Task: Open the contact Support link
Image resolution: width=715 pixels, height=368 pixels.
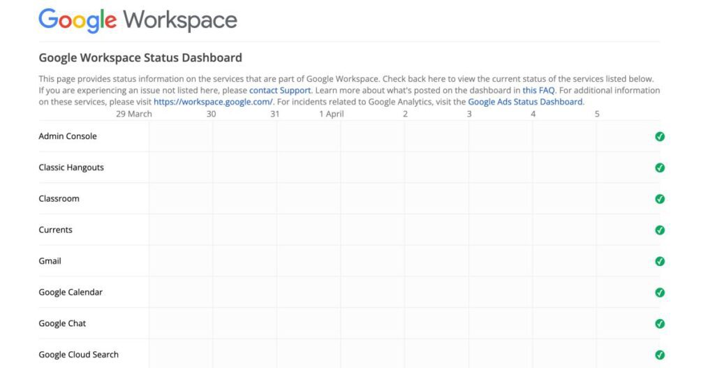Action: 280,90
